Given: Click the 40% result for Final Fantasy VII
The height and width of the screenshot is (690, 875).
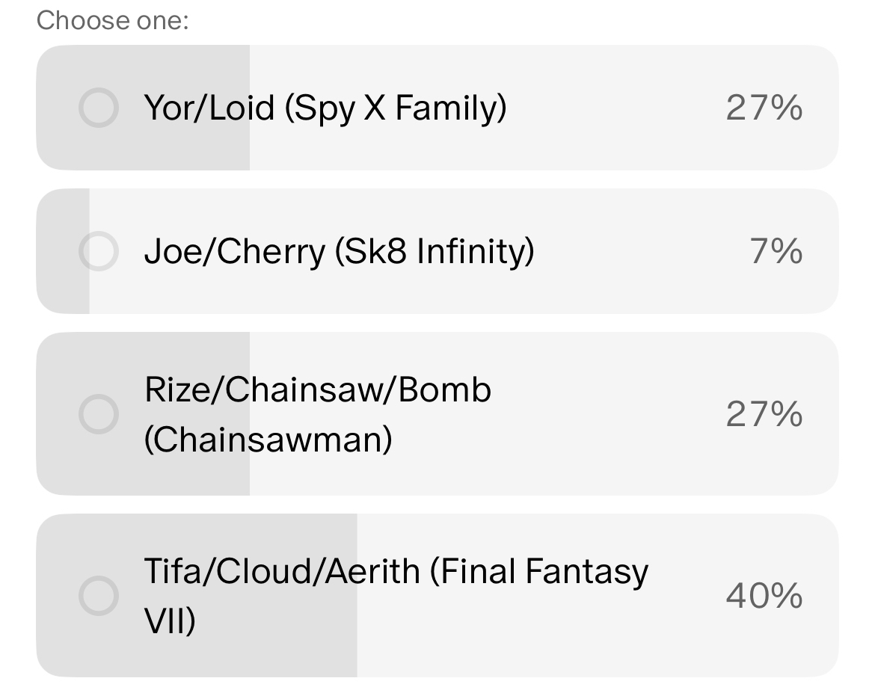Looking at the screenshot, I should click(764, 595).
